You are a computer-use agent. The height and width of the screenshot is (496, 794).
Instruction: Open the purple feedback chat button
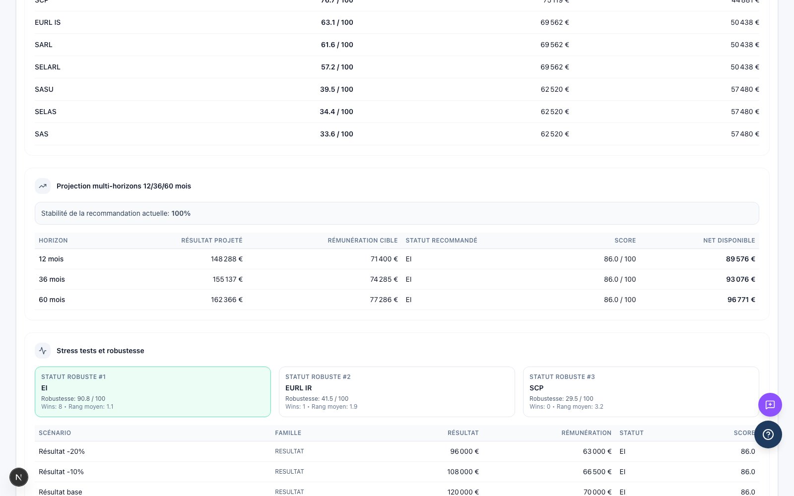click(x=770, y=405)
